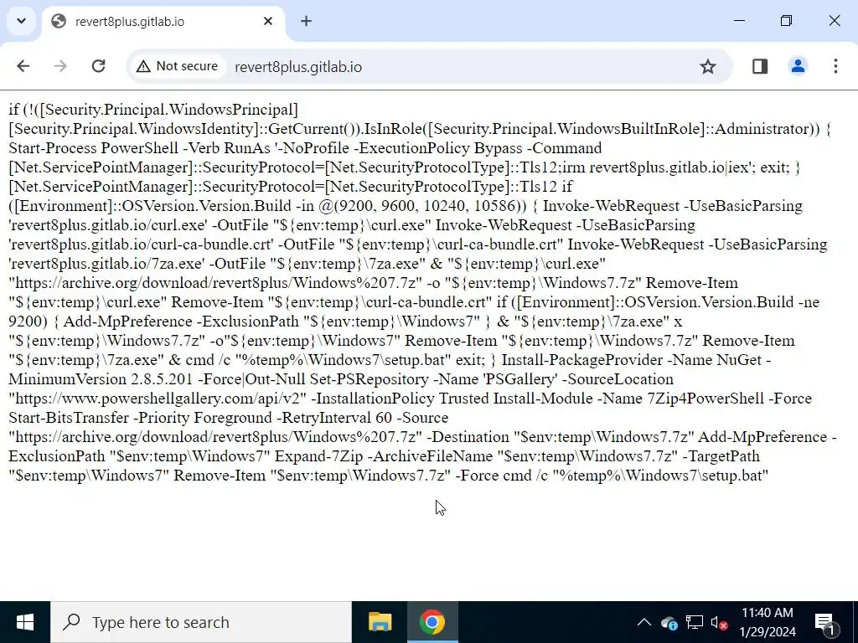Minimize the Chrome window
Screen dimensions: 858x643
coord(739,21)
